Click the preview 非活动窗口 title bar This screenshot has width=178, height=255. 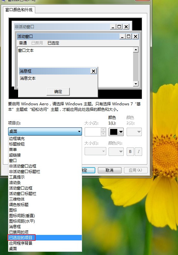(62, 27)
